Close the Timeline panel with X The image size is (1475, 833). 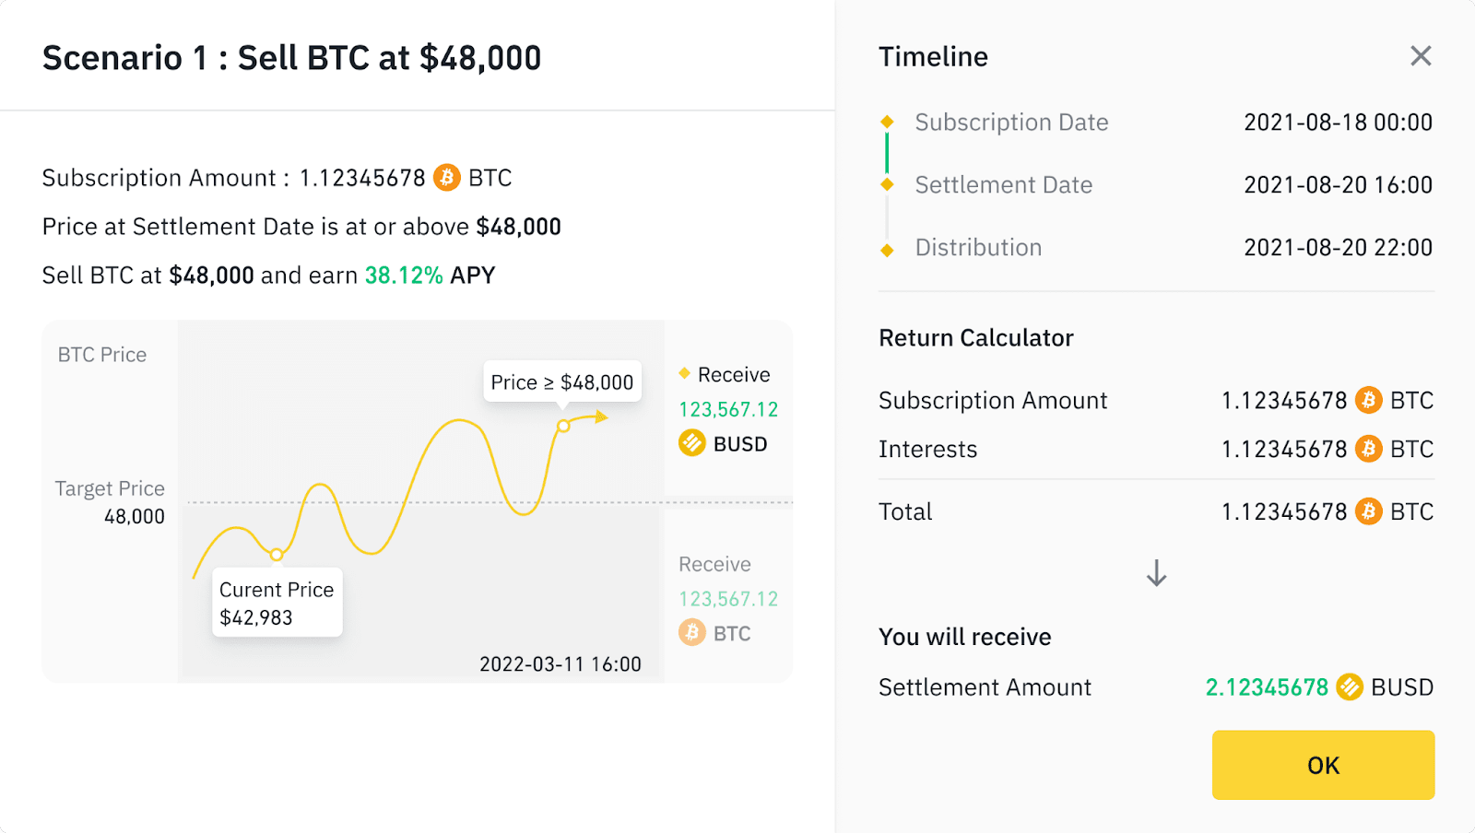pos(1421,56)
